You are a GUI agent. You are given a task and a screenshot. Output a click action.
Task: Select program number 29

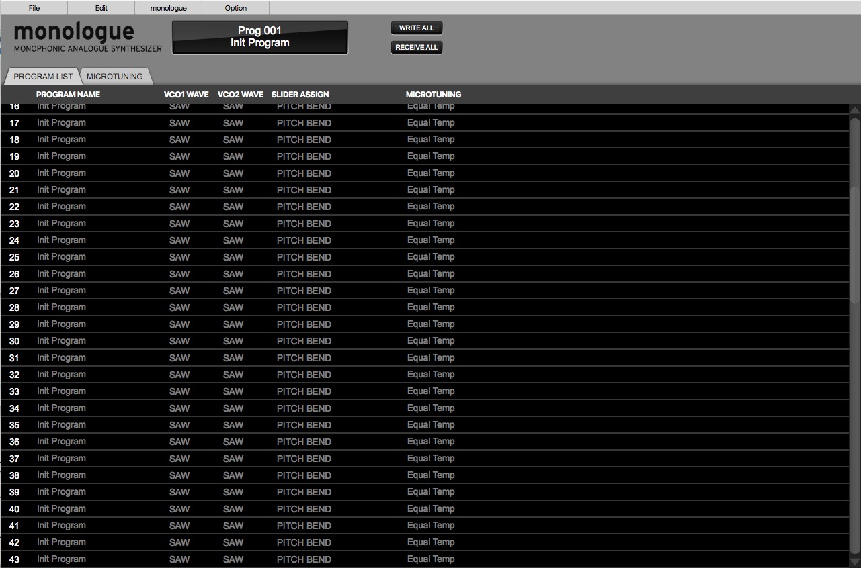click(14, 324)
